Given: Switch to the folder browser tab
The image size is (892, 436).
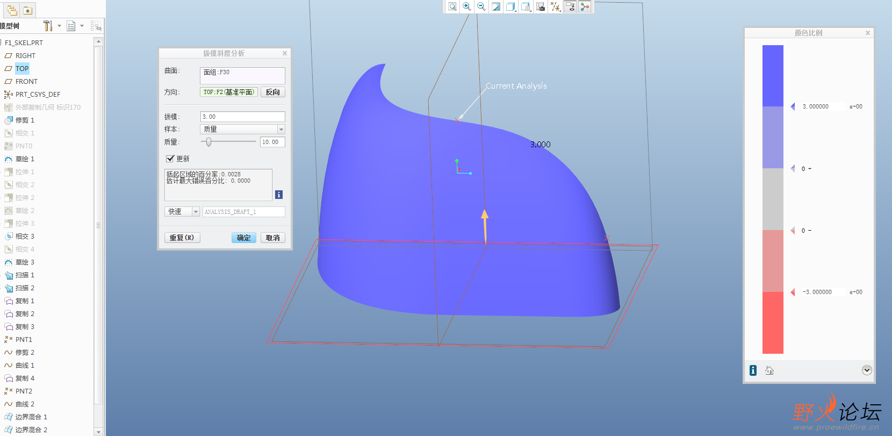Looking at the screenshot, I should (12, 10).
